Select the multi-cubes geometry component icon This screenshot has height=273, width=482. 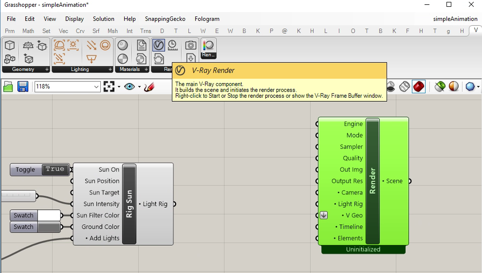(x=10, y=59)
